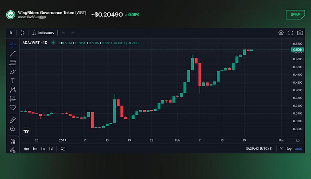Click the heart favorites icon
The image size is (311, 179).
pos(13,108)
